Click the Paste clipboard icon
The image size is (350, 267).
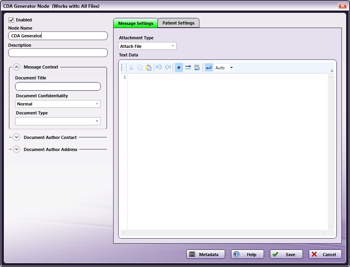point(149,68)
